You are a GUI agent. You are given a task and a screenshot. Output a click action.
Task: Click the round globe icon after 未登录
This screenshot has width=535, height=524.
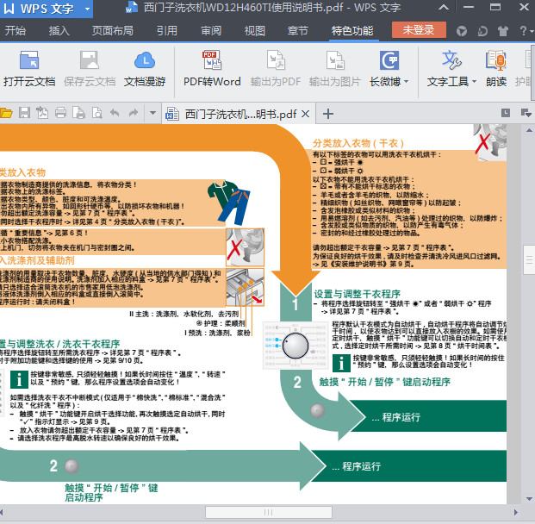[462, 31]
